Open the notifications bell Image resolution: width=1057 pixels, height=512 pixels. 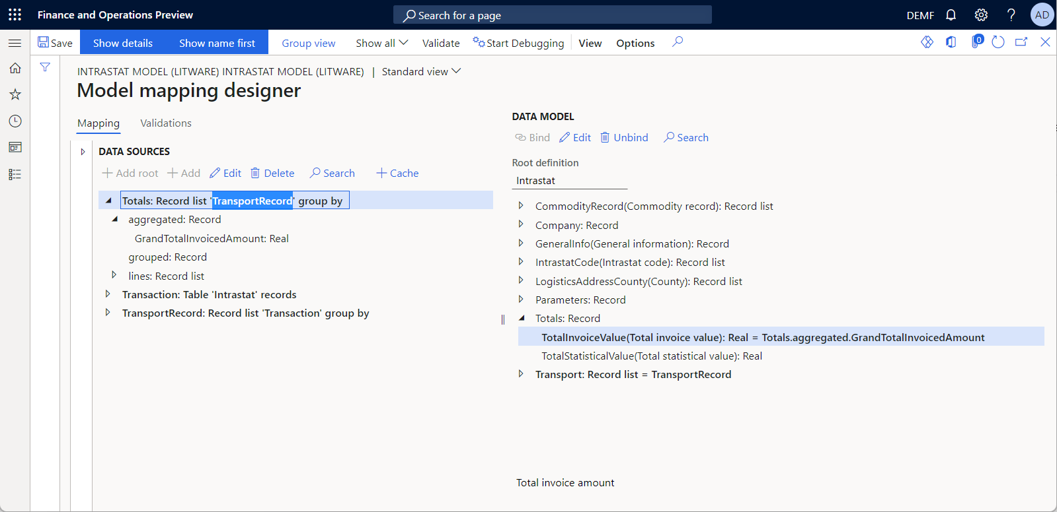(x=951, y=15)
